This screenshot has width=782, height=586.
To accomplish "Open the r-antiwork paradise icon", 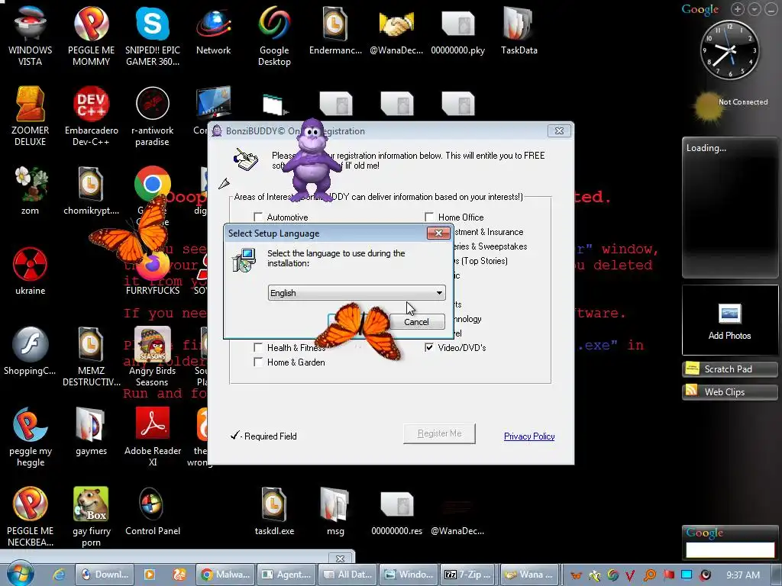I will tap(153, 116).
